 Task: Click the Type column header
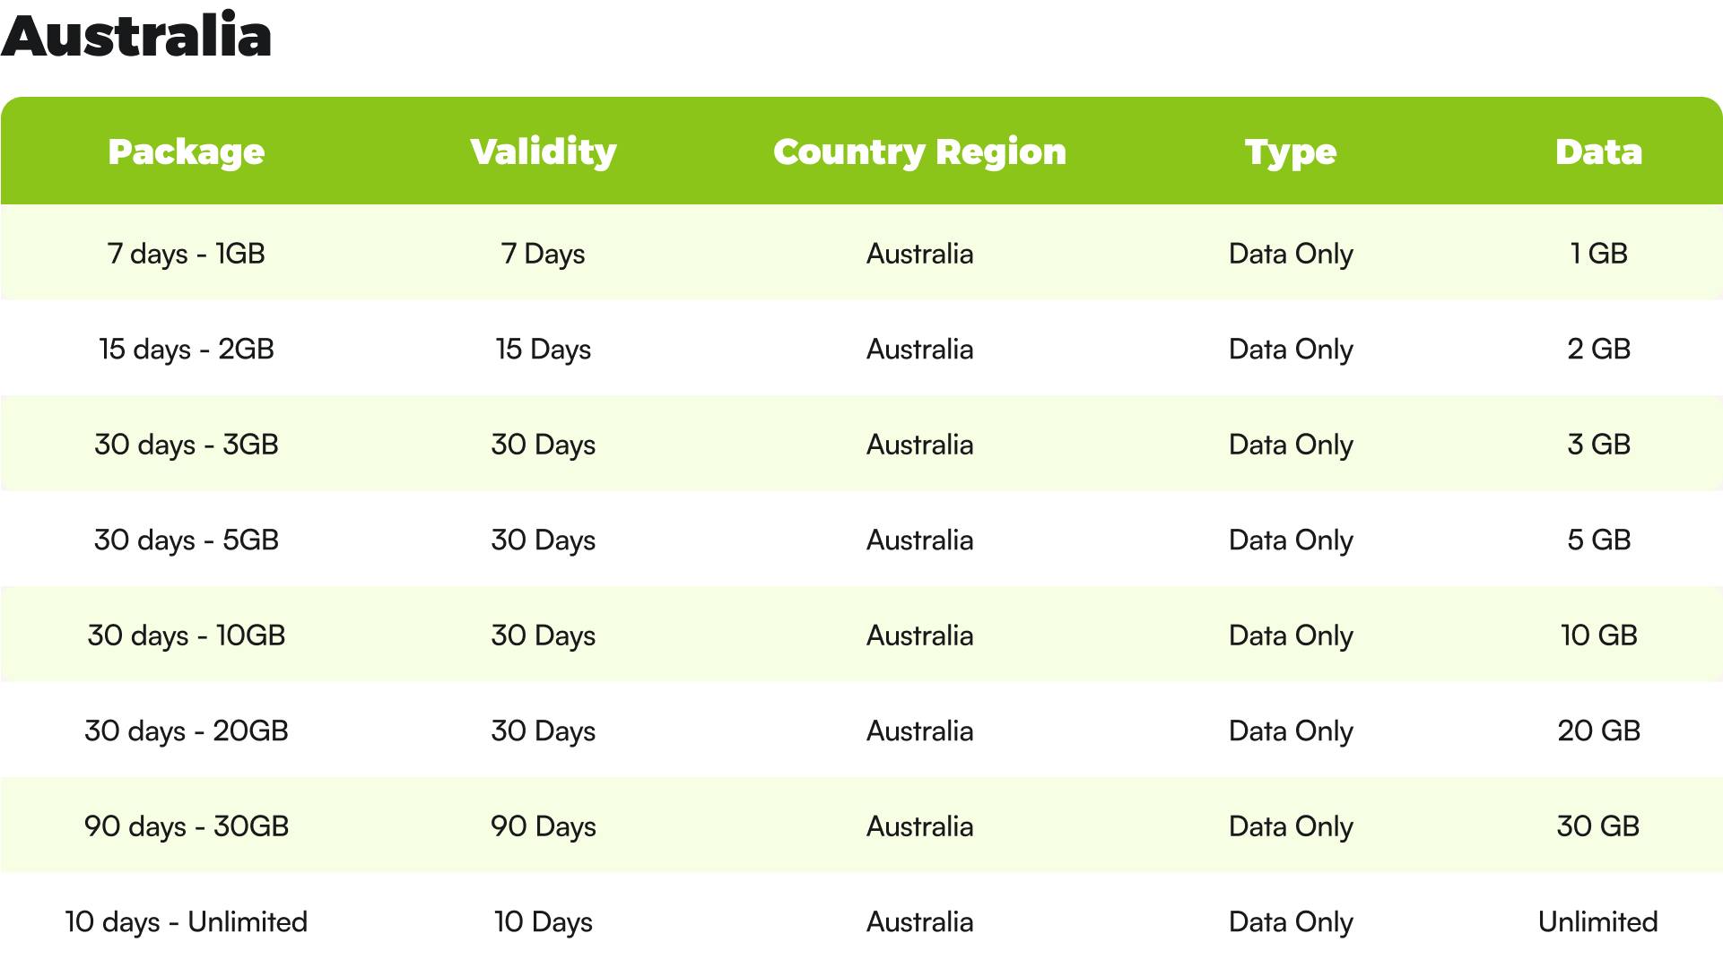pos(1291,151)
